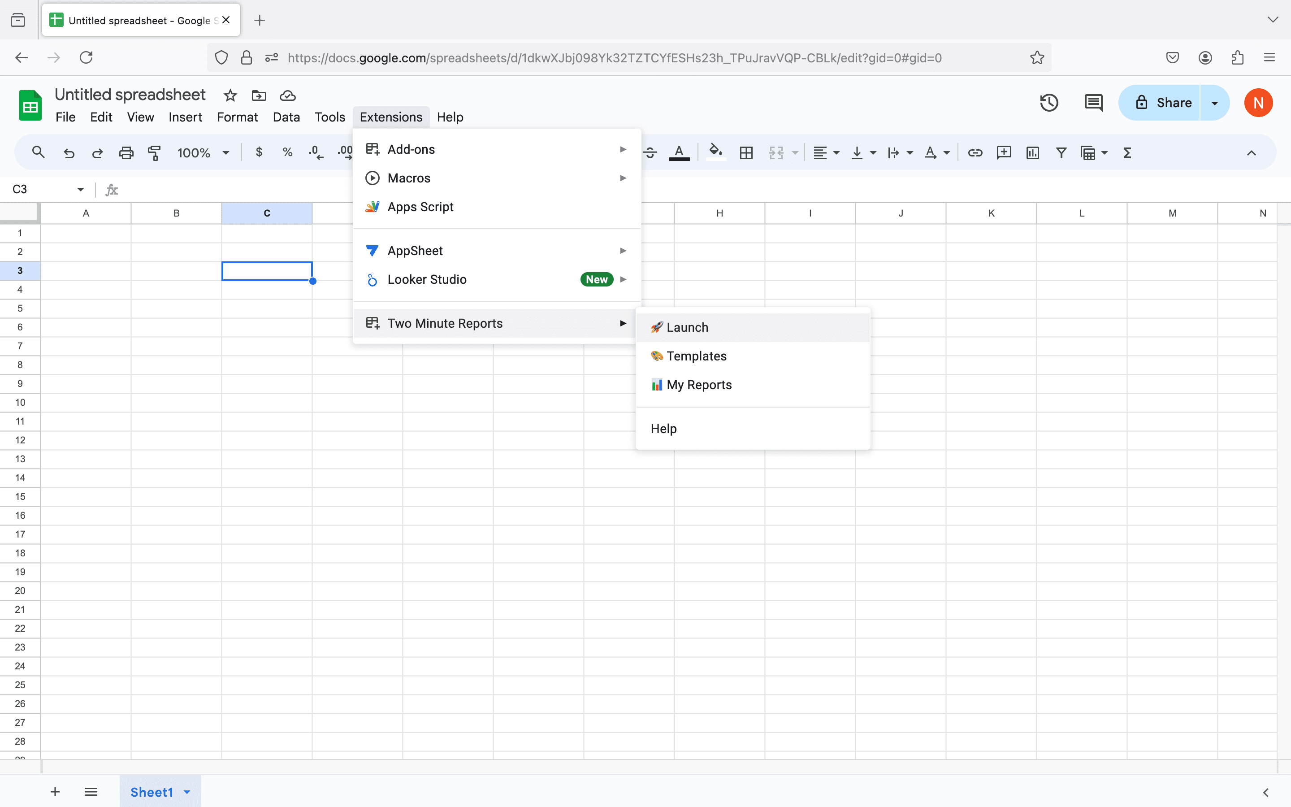Click the Launch item in the Two Minute Reports submenu
The width and height of the screenshot is (1291, 807).
coord(687,327)
